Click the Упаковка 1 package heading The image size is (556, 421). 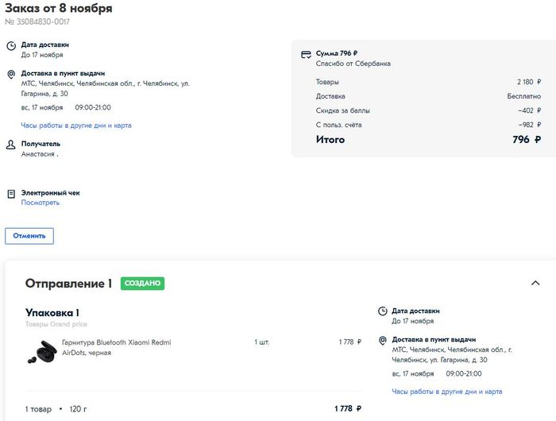(x=52, y=312)
